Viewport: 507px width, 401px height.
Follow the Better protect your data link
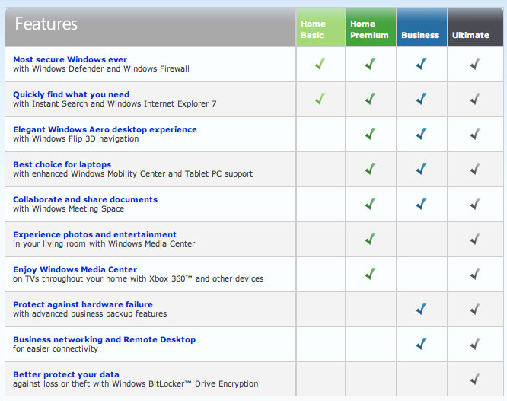(66, 374)
